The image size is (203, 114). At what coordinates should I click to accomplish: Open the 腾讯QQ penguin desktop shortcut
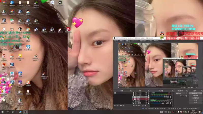tap(60, 30)
